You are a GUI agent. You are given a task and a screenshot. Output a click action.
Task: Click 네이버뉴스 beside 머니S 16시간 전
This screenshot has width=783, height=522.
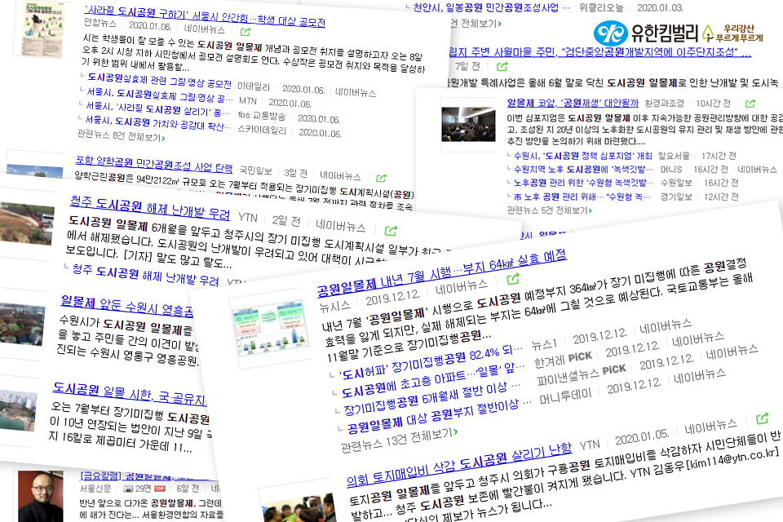(x=757, y=170)
